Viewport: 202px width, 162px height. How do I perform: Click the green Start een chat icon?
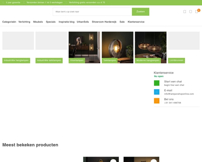point(157,83)
